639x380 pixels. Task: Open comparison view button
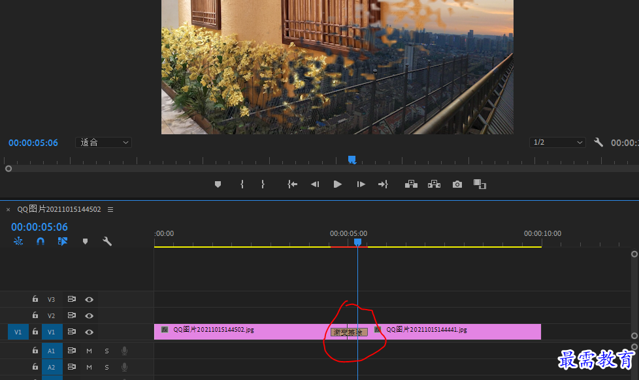click(x=480, y=184)
